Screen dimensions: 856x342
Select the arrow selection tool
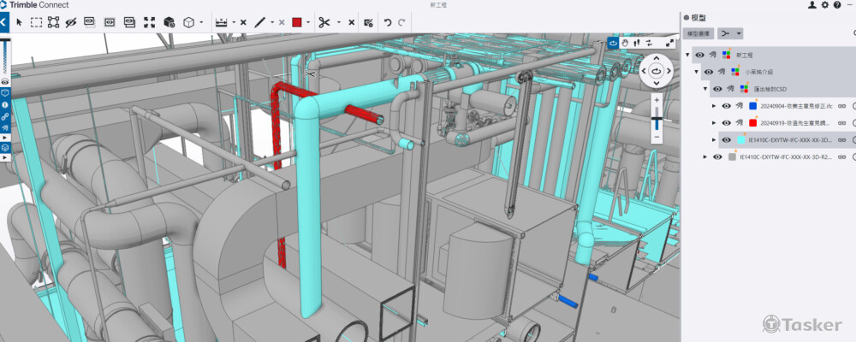[x=19, y=22]
